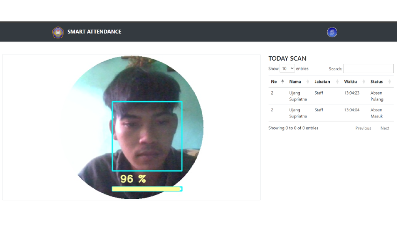Click the SMART ATTENDANCE brand title

click(94, 32)
